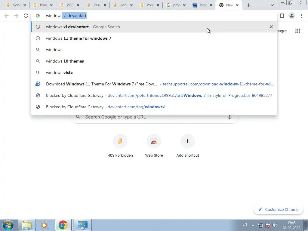
Task: Click the Google G icon in the address bar
Action: click(38, 16)
